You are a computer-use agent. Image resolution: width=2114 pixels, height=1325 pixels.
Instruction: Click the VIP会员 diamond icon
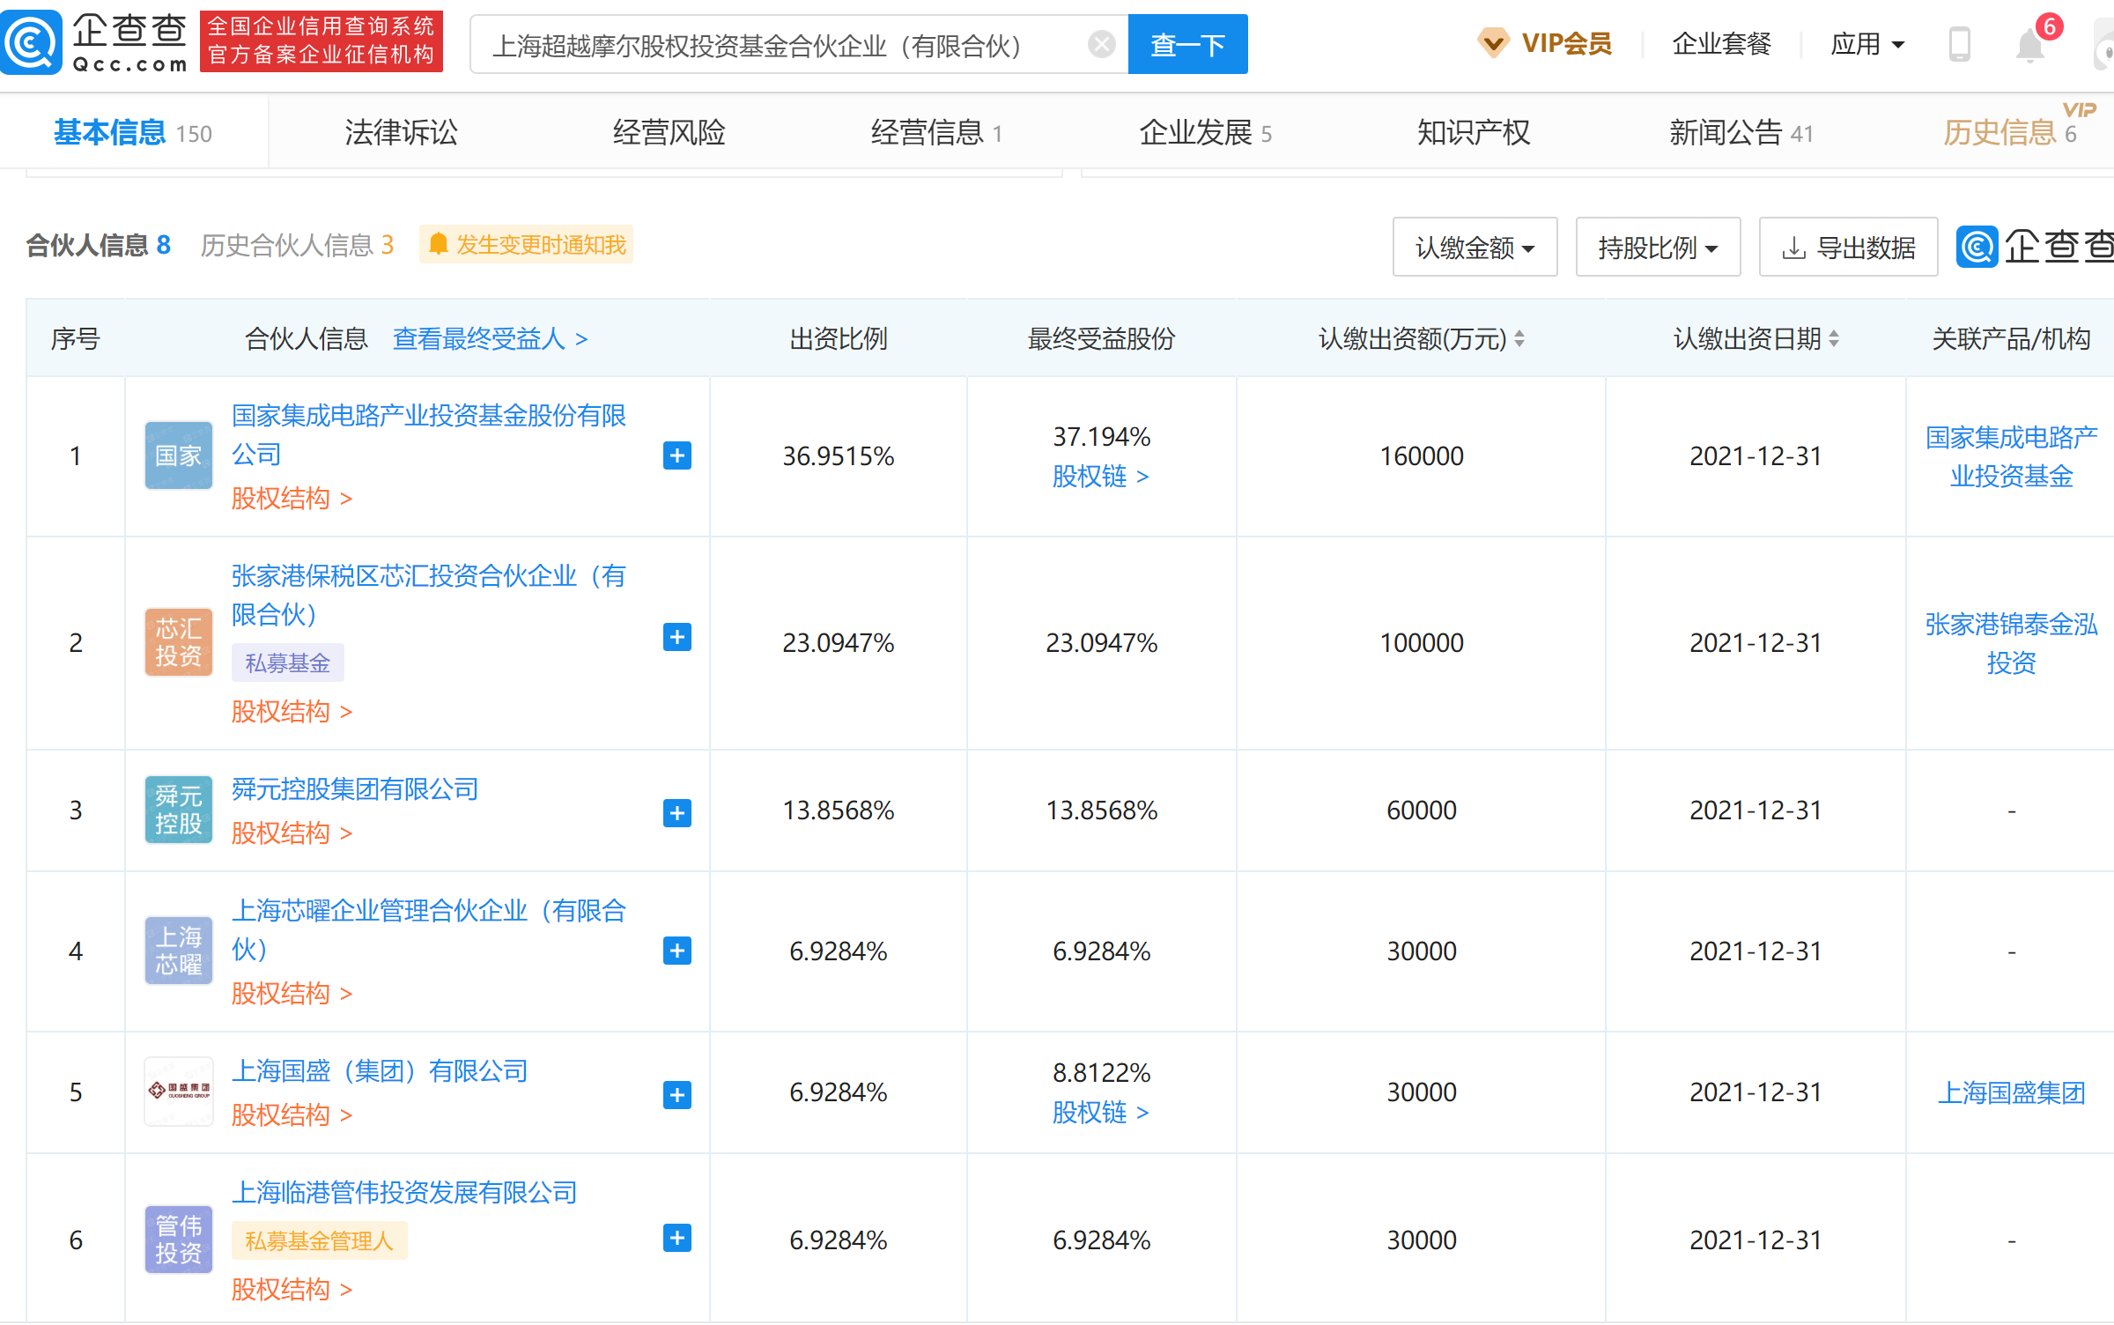pos(1493,42)
